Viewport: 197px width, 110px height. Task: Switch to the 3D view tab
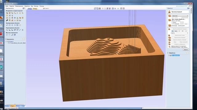(35, 9)
